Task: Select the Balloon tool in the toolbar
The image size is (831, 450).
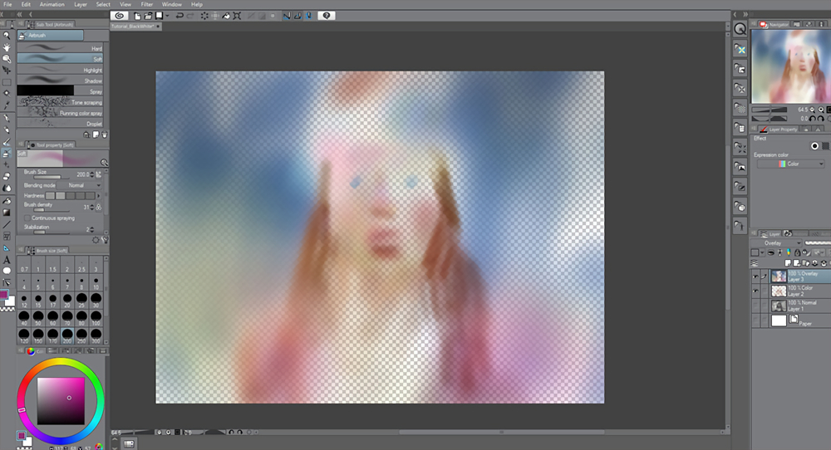Action: click(7, 271)
